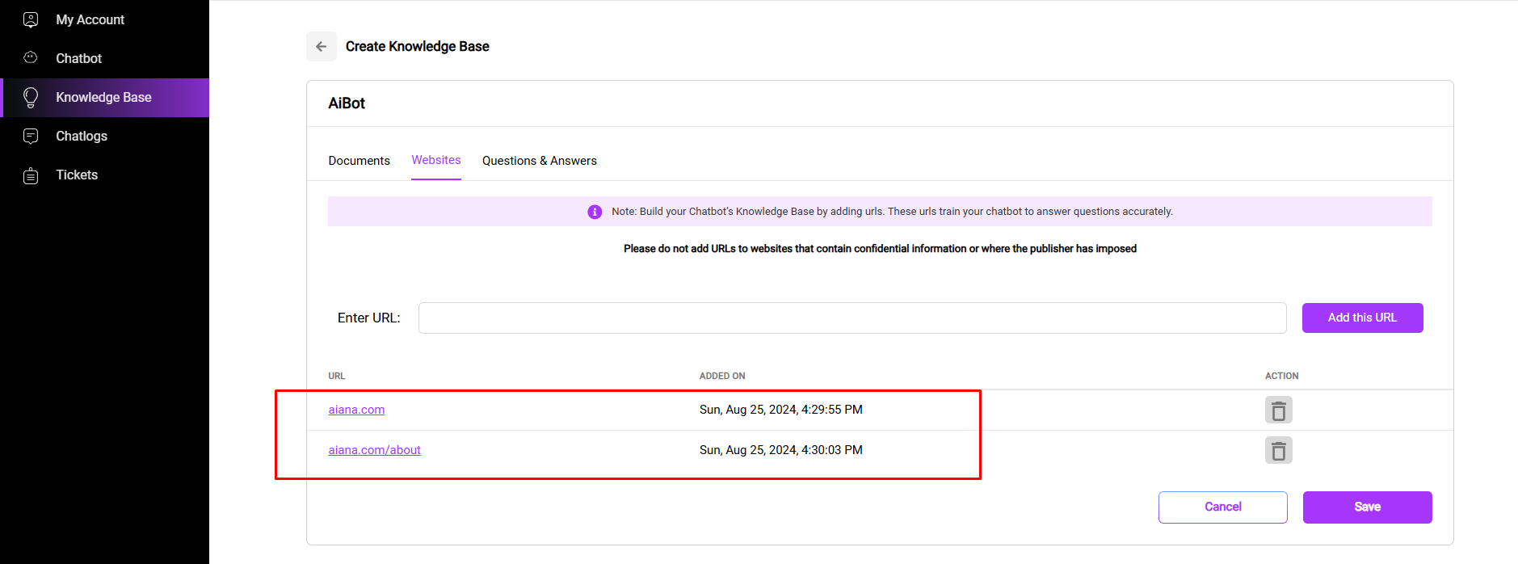Go back using the arrow button

322,47
